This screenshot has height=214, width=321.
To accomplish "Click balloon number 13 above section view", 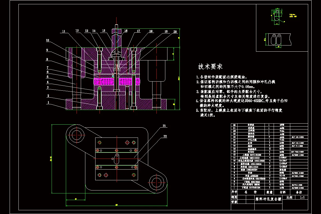I will (x=86, y=31).
